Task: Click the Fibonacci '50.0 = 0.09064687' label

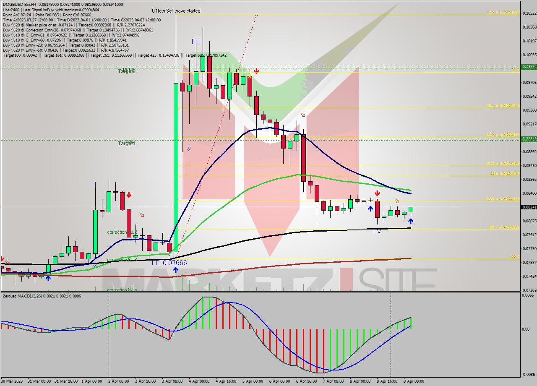Action: tap(503, 135)
